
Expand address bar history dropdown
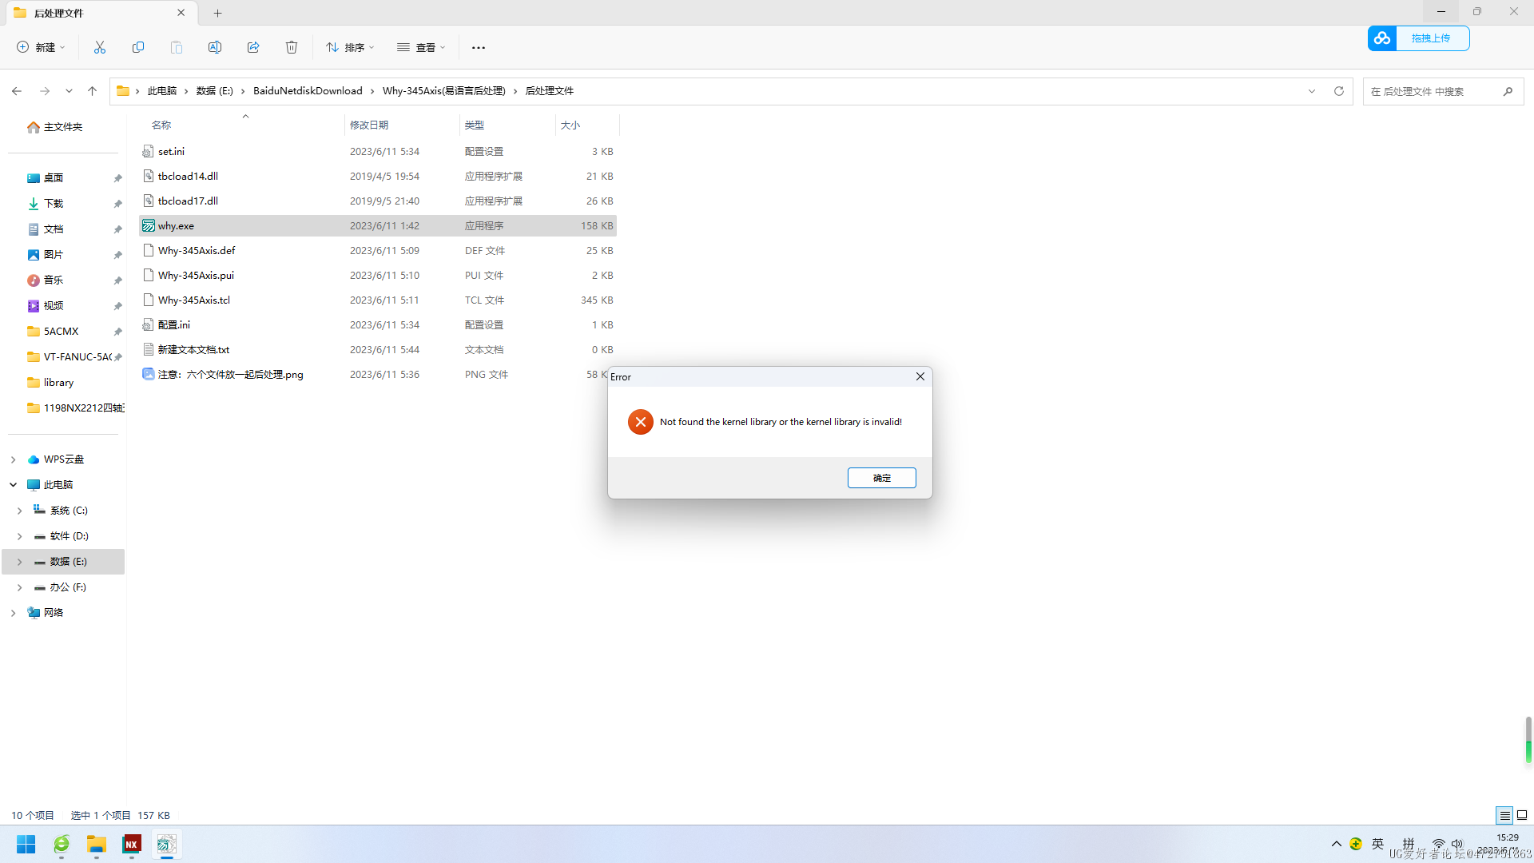(1312, 91)
